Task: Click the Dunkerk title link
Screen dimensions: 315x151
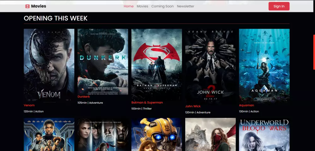Action: click(x=83, y=97)
